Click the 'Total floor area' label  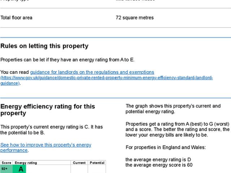(16, 18)
